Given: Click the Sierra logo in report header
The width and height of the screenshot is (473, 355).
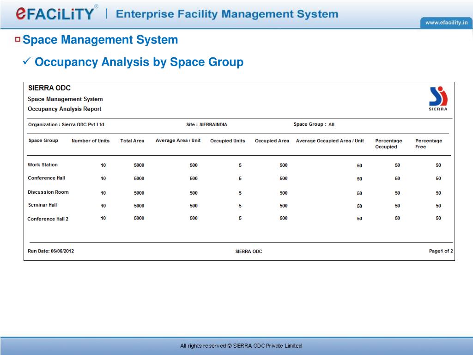Looking at the screenshot, I should click(x=438, y=99).
